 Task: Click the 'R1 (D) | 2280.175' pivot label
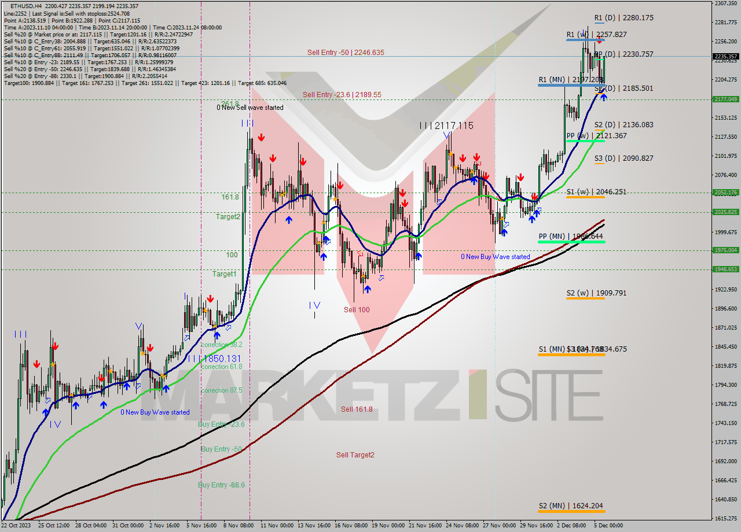[624, 18]
